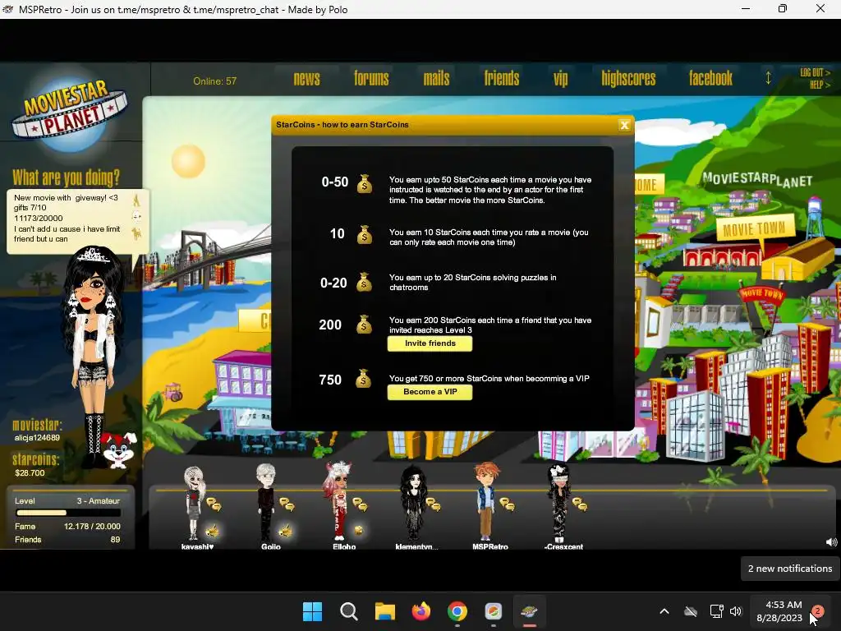841x631 pixels.
Task: Open the smiley icon in the status bubble
Action: 137,217
